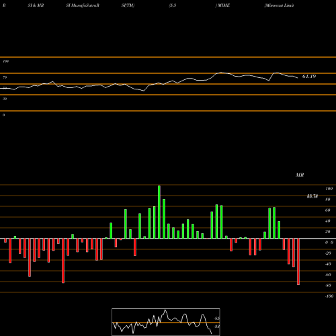Click the RSI value label 61.19
336x336 pixels.
click(309, 77)
